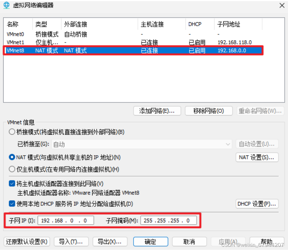Sort by DHCP column header
The height and width of the screenshot is (250, 288).
(x=200, y=24)
